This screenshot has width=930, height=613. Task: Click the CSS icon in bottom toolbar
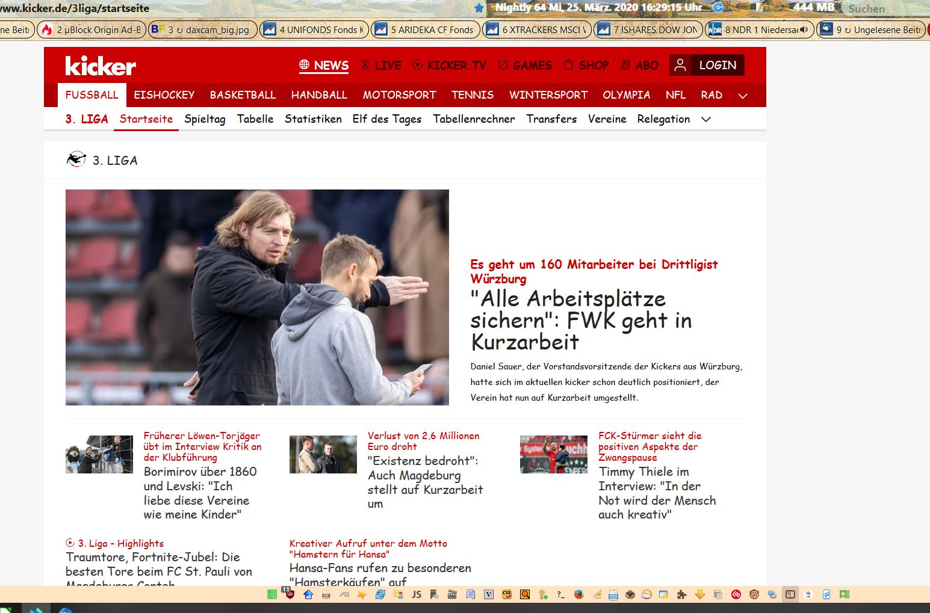coord(507,594)
